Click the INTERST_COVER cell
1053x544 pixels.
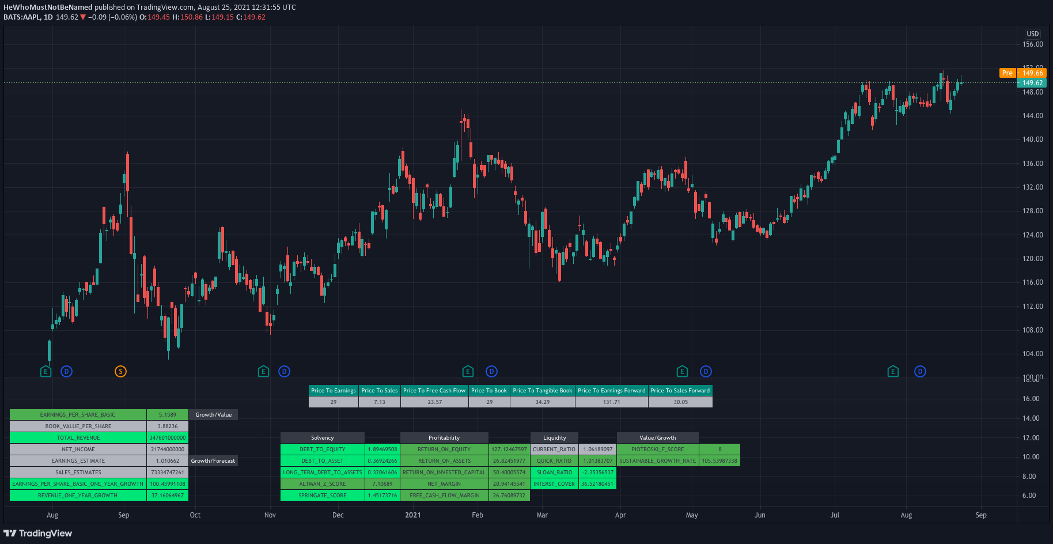(554, 484)
